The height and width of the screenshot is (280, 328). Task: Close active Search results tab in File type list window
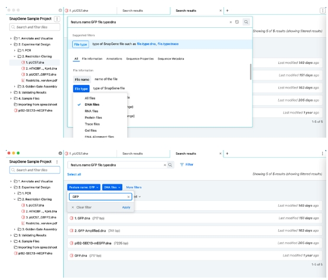click(x=220, y=11)
